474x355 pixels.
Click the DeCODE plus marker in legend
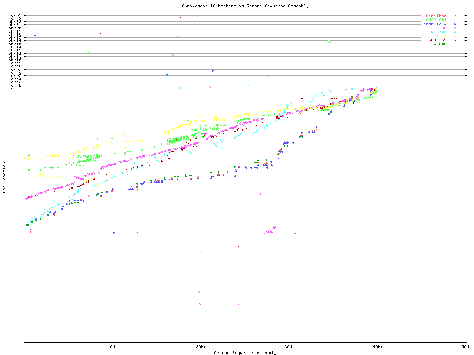click(455, 44)
